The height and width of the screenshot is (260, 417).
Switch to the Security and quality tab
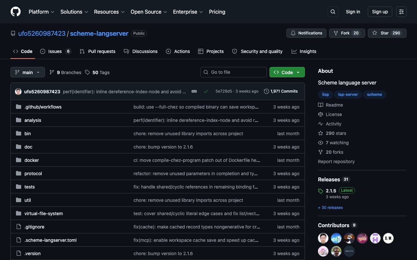click(257, 51)
